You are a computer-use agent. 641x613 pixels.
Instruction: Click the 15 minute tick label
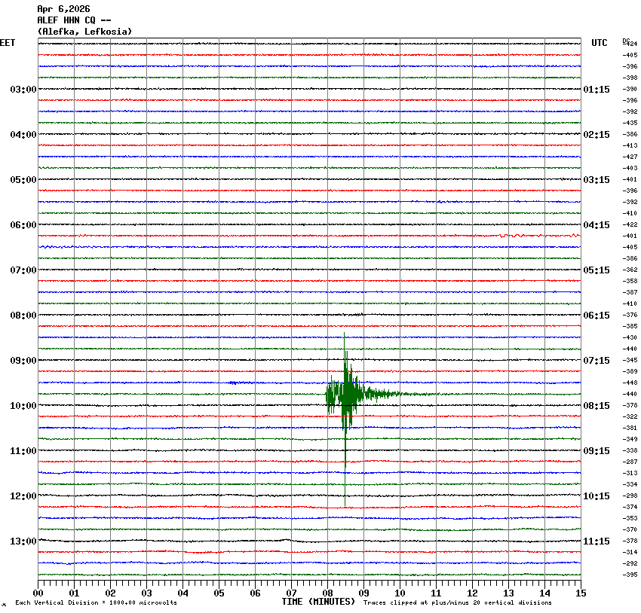pyautogui.click(x=581, y=593)
